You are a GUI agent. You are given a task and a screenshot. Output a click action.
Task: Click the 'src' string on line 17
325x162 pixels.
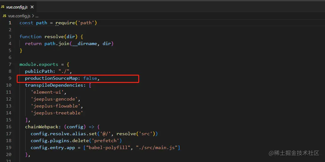(145, 134)
